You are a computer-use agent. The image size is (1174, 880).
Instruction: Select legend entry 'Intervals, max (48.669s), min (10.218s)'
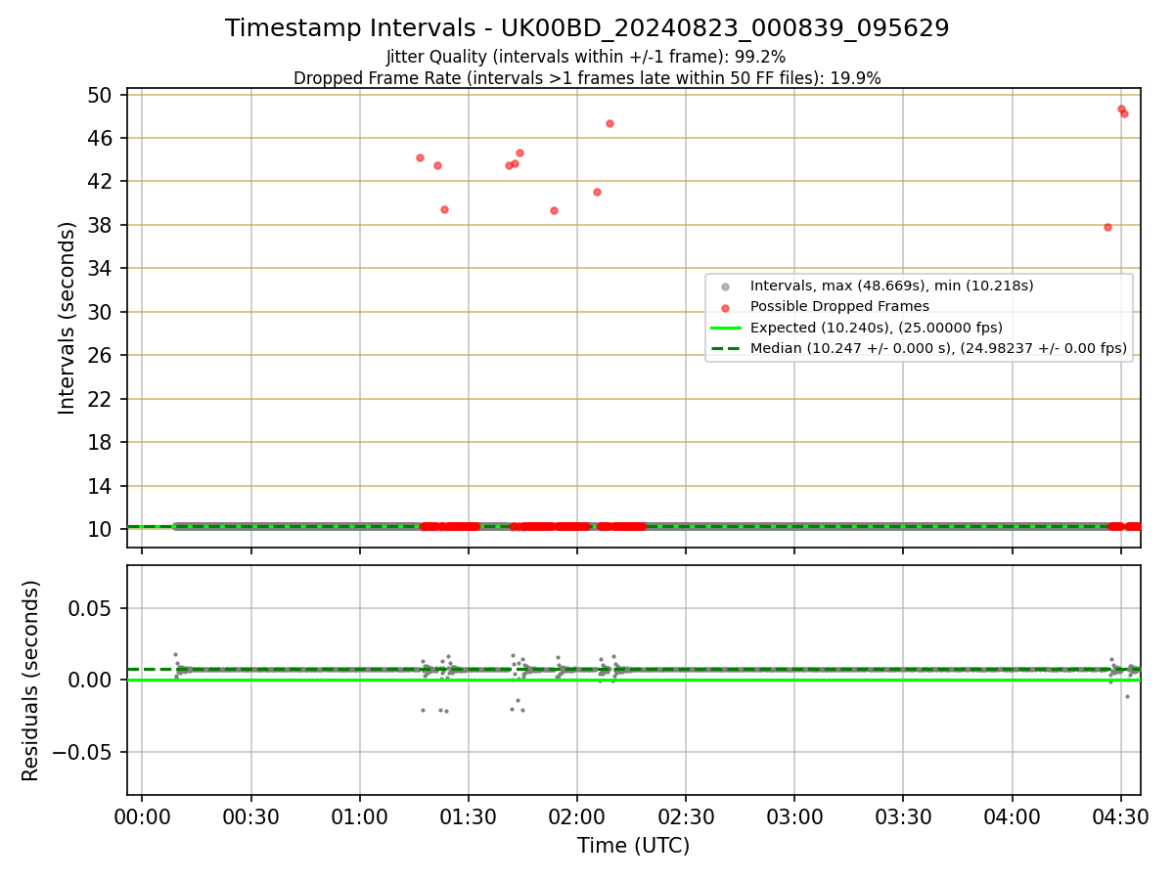point(891,286)
